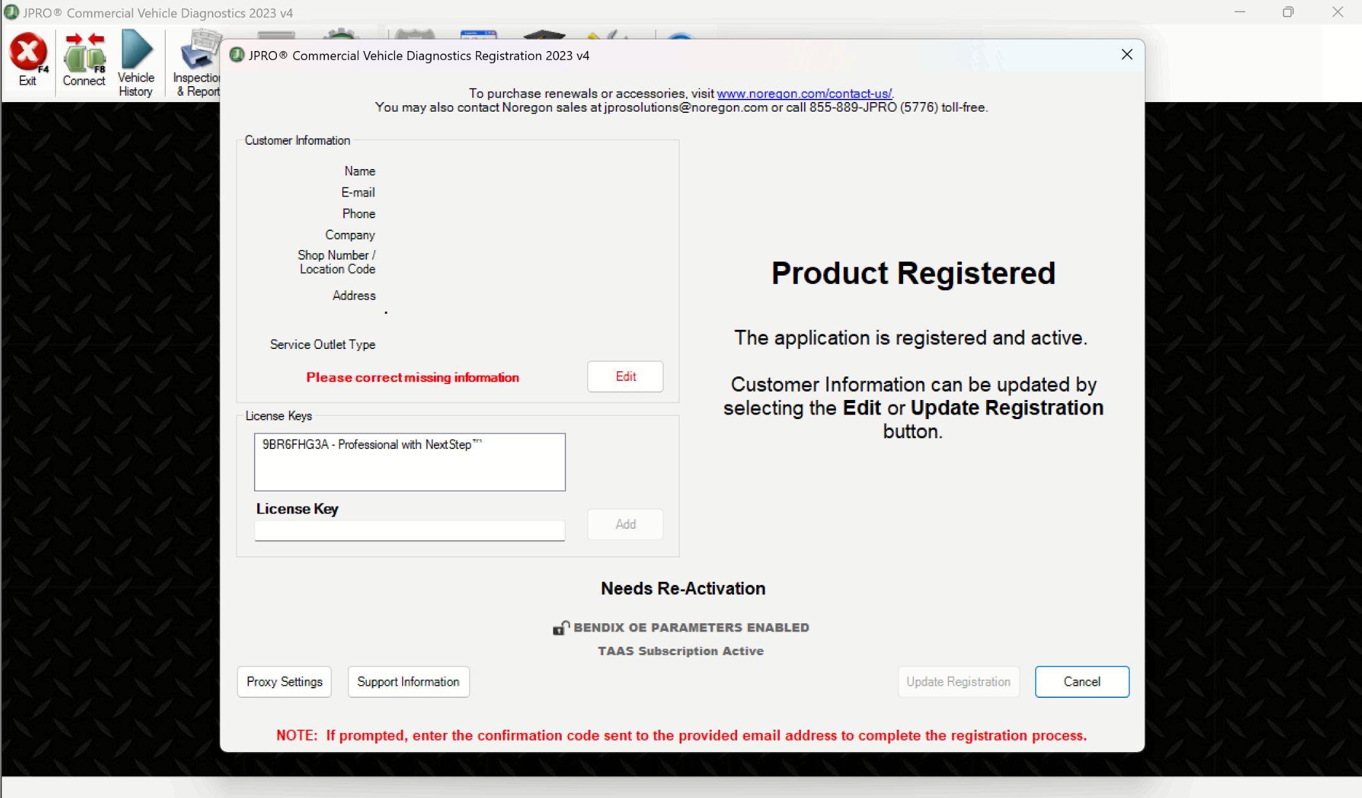Click the Address field label
Image resolution: width=1362 pixels, height=798 pixels.
click(354, 295)
